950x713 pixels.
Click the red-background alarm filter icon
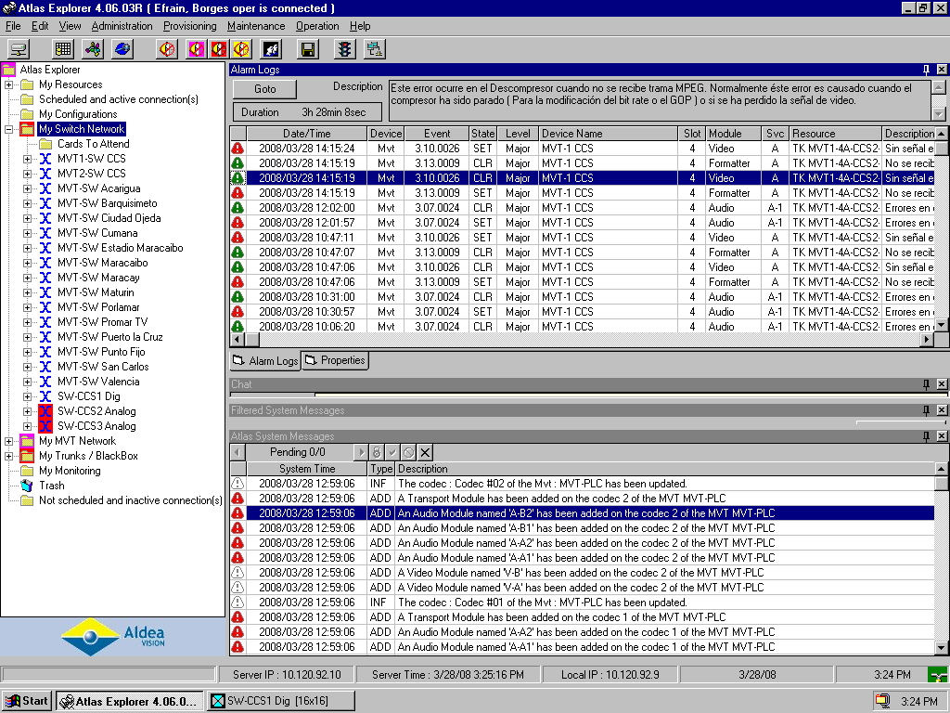219,49
